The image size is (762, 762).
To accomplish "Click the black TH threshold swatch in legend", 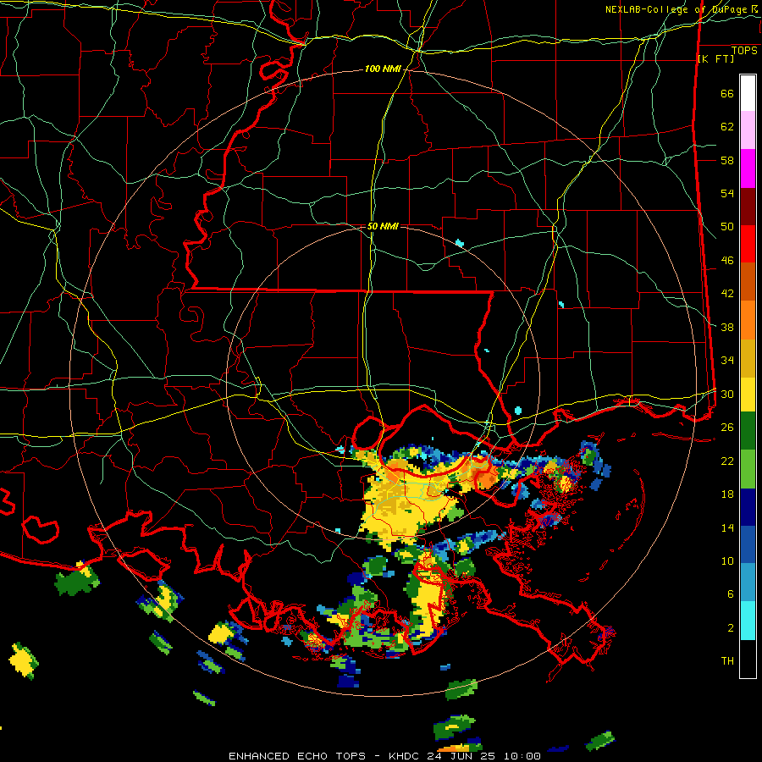I will 748,659.
